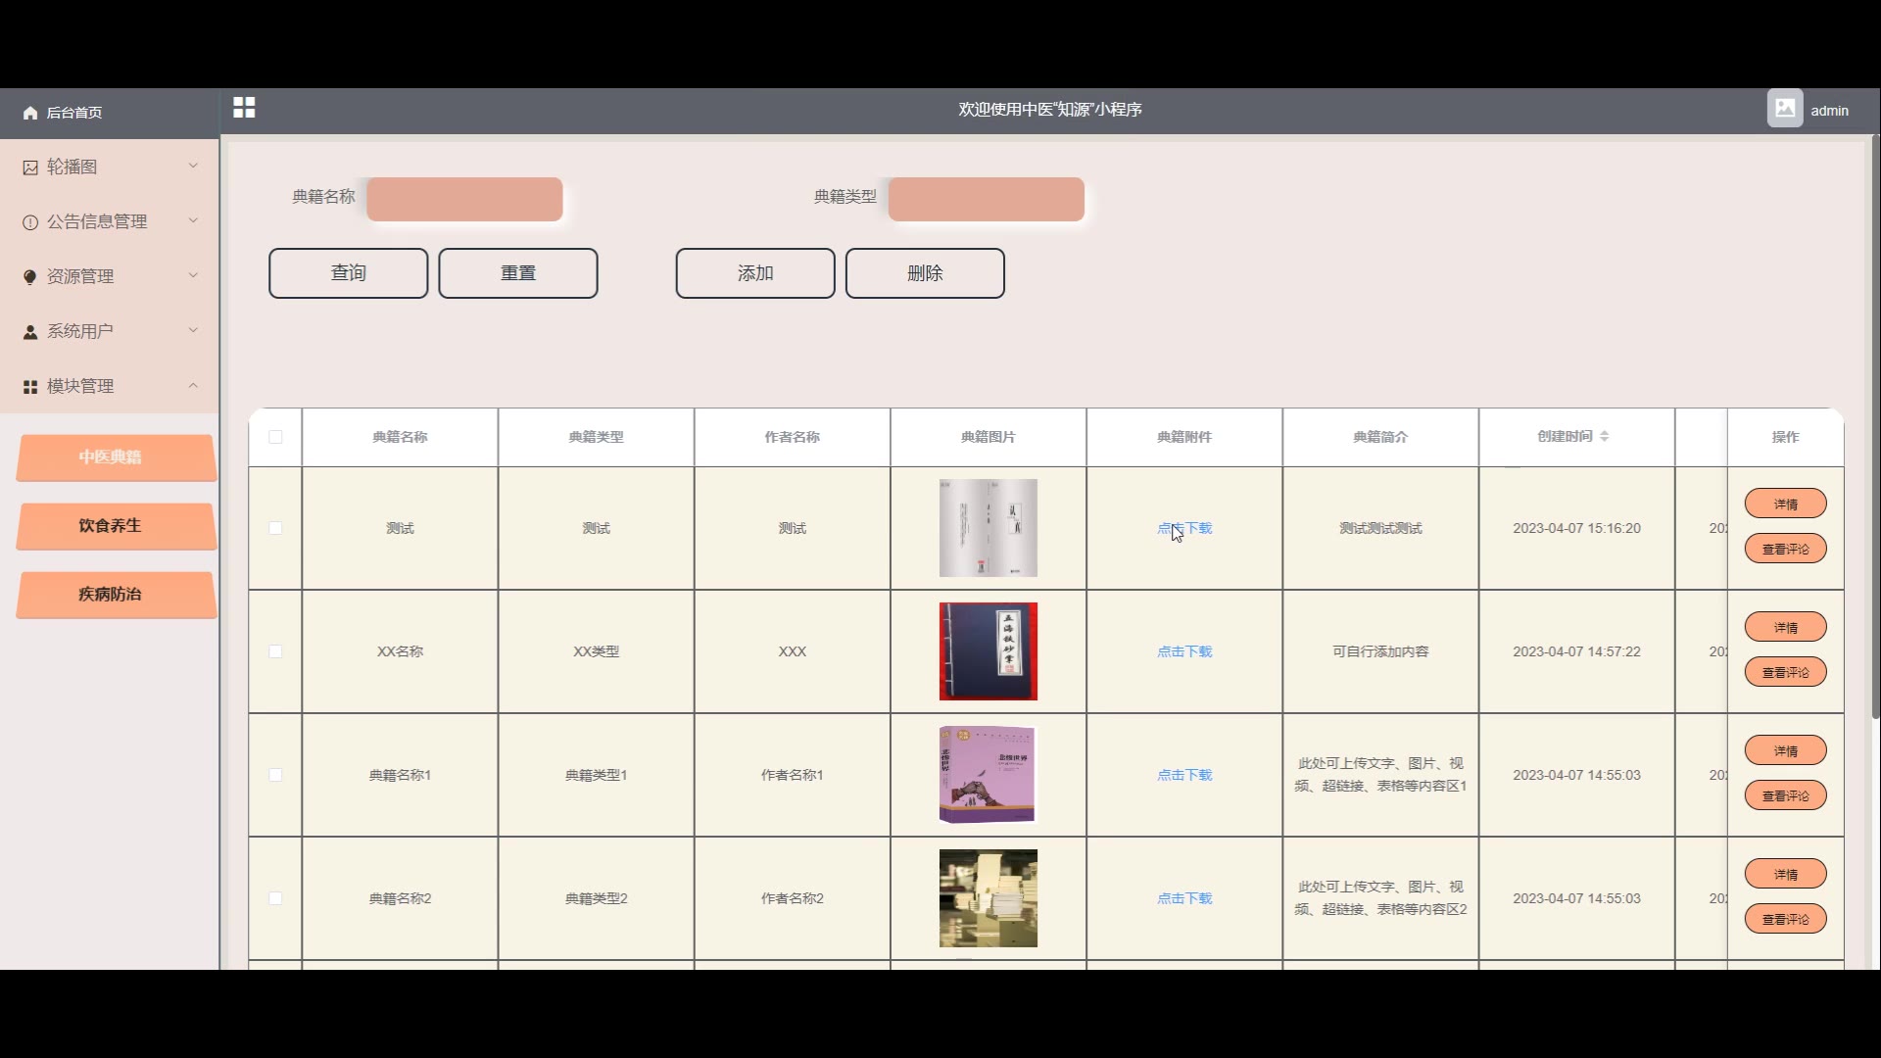Click the 典籍名称 search input field
1881x1058 pixels.
[x=464, y=199]
